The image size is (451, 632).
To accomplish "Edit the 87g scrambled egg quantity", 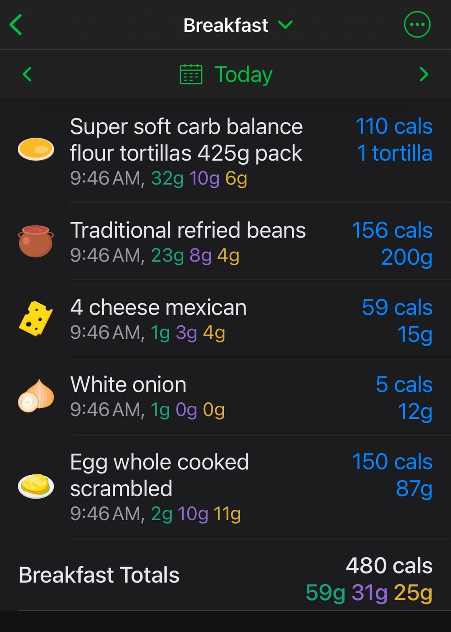I will pyautogui.click(x=414, y=488).
